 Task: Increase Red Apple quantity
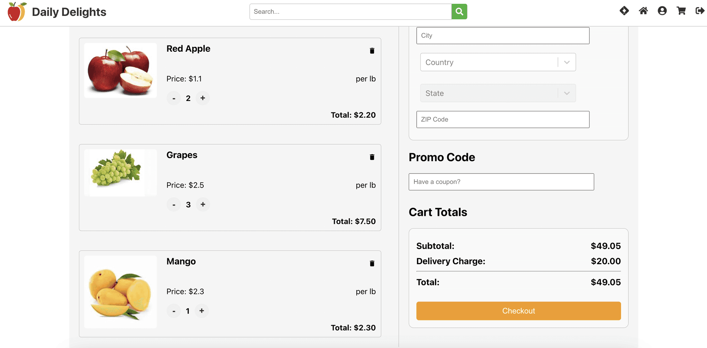pyautogui.click(x=203, y=98)
